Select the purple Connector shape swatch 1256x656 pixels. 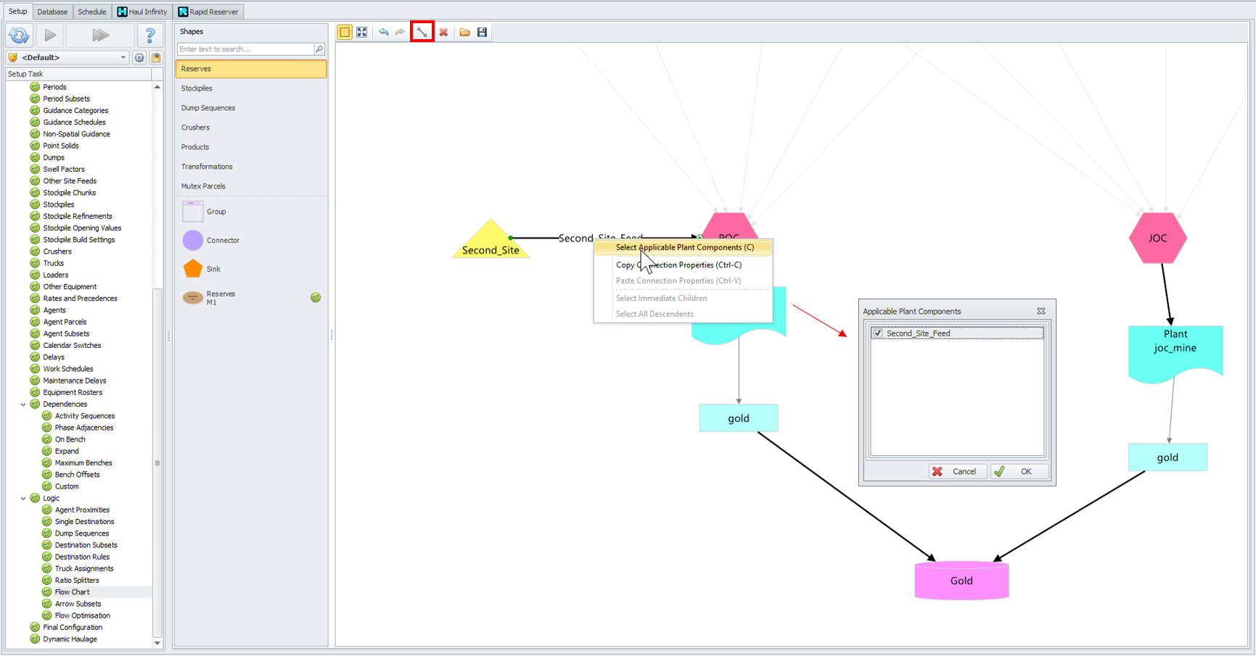193,240
